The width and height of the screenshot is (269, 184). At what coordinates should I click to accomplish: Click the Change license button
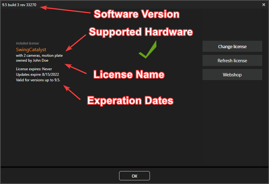pos(232,46)
